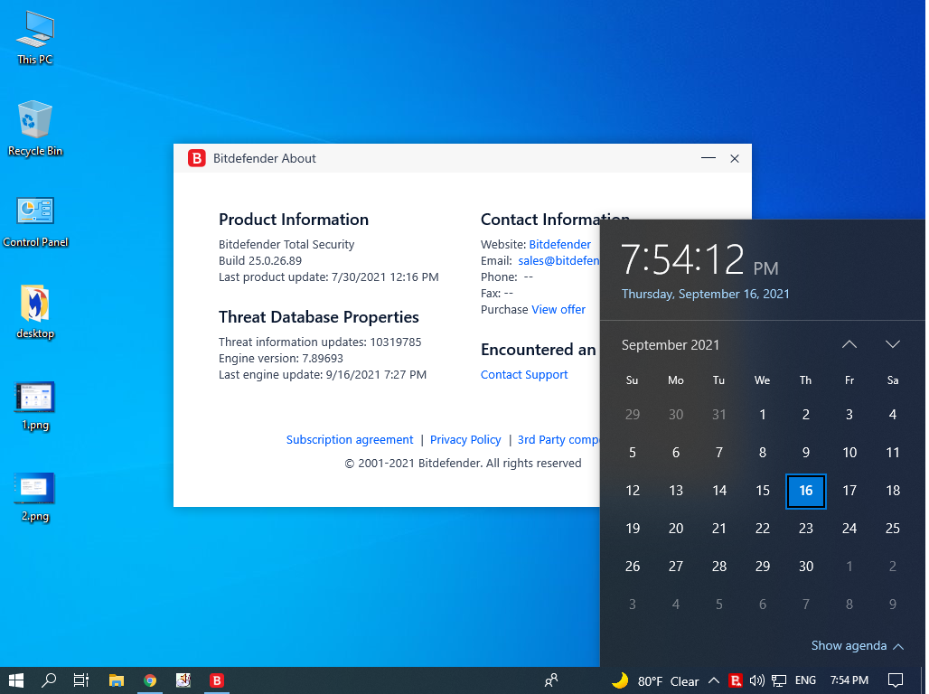
Task: Select date 12 in the calendar
Action: [x=633, y=491]
